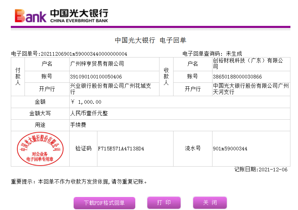Select verification code F715E571A47138D4
This screenshot has height=210, width=298.
click(121, 149)
